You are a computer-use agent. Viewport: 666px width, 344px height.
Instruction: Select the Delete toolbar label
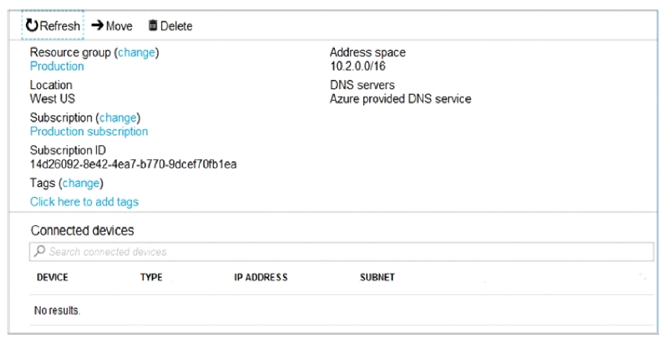(175, 26)
